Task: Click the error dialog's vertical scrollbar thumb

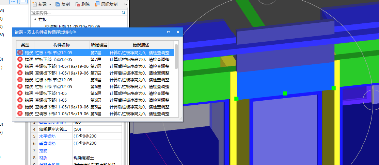Action: click(x=176, y=57)
